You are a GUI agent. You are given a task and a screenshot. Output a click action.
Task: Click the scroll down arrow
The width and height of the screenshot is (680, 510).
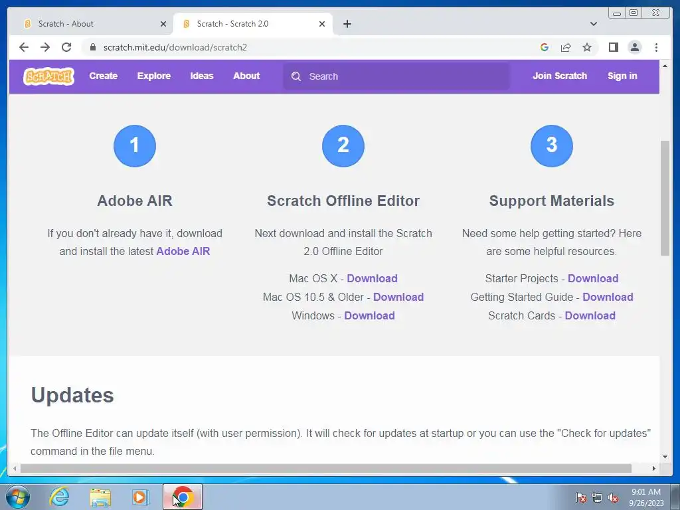[665, 457]
